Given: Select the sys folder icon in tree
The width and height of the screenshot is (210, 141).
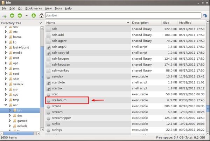Looking at the screenshot, I should click(x=10, y=94).
